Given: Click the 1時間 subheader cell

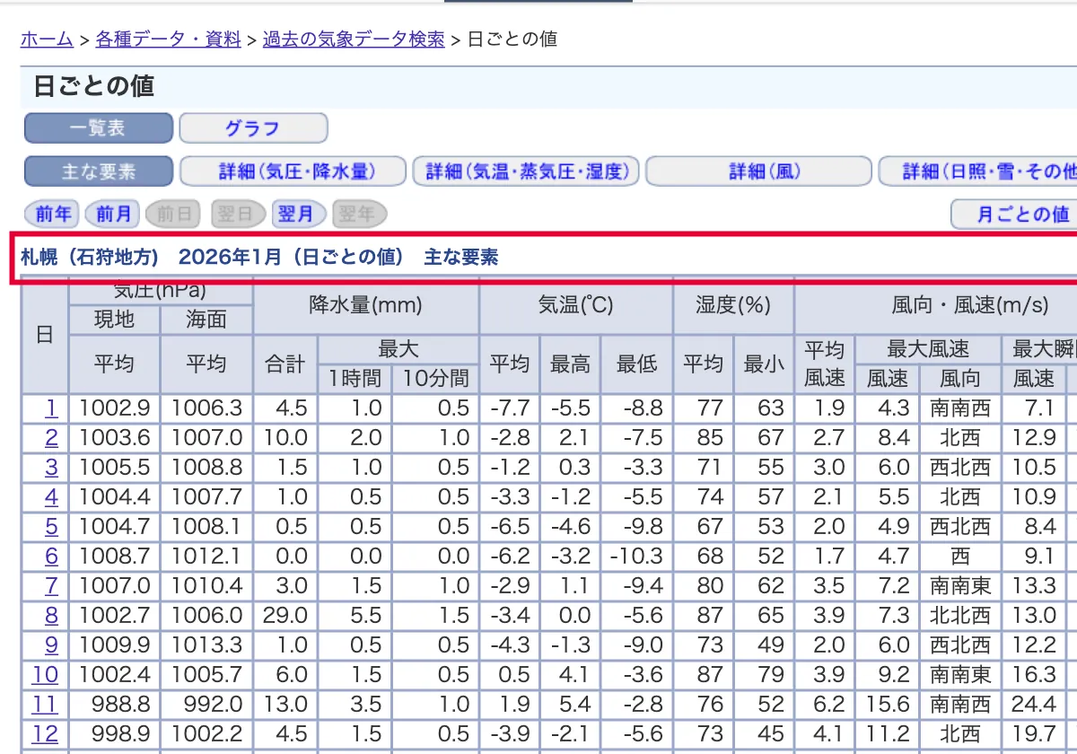Looking at the screenshot, I should [355, 379].
